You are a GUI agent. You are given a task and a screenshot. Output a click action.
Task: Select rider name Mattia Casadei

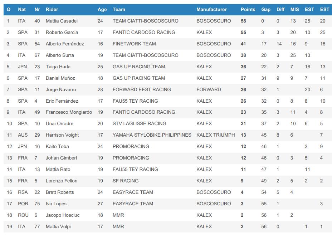pyautogui.click(x=62, y=21)
